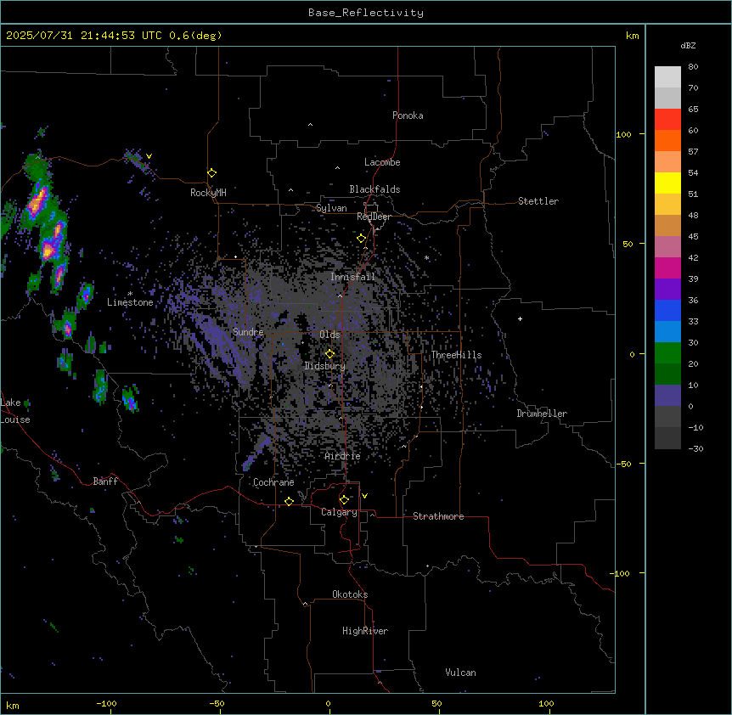Click the yellow v marker northeast of Calgary
This screenshot has width=732, height=715.
click(364, 496)
